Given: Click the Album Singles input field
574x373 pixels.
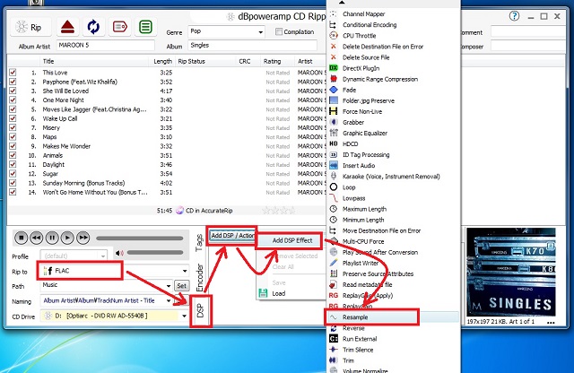Looking at the screenshot, I should pyautogui.click(x=253, y=46).
